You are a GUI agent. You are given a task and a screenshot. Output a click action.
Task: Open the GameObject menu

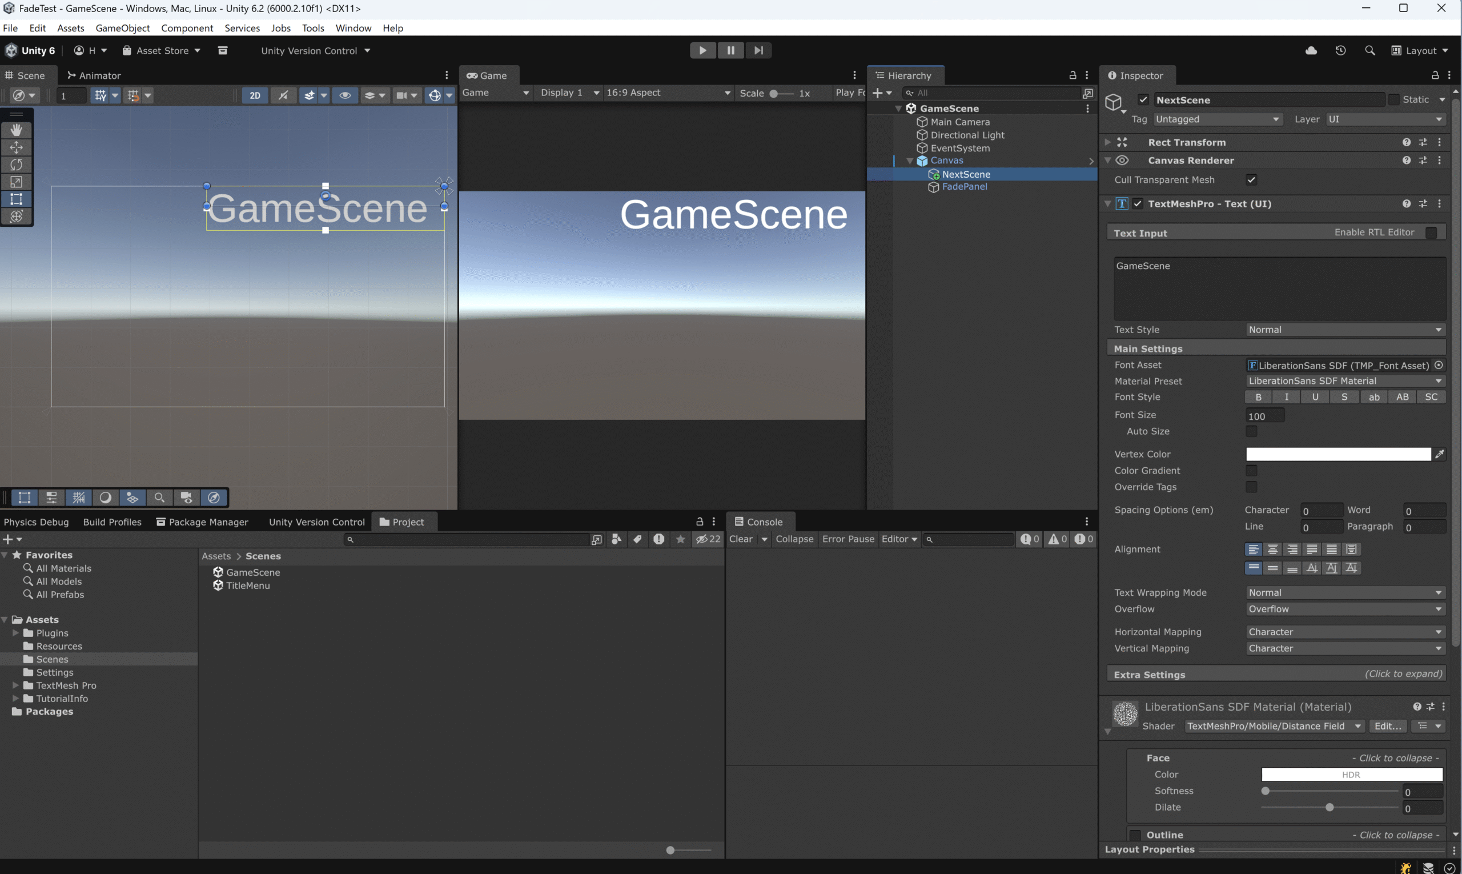point(122,28)
